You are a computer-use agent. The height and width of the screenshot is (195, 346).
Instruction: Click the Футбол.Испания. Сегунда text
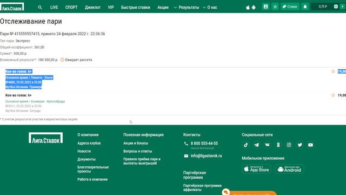click(x=23, y=110)
